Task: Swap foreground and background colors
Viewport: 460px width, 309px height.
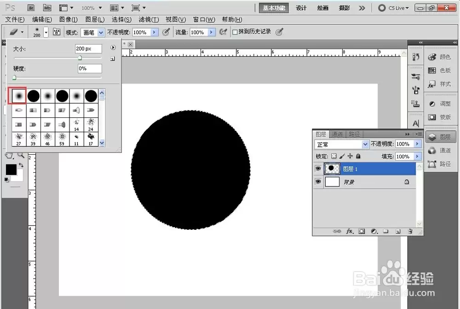Action: [x=21, y=165]
